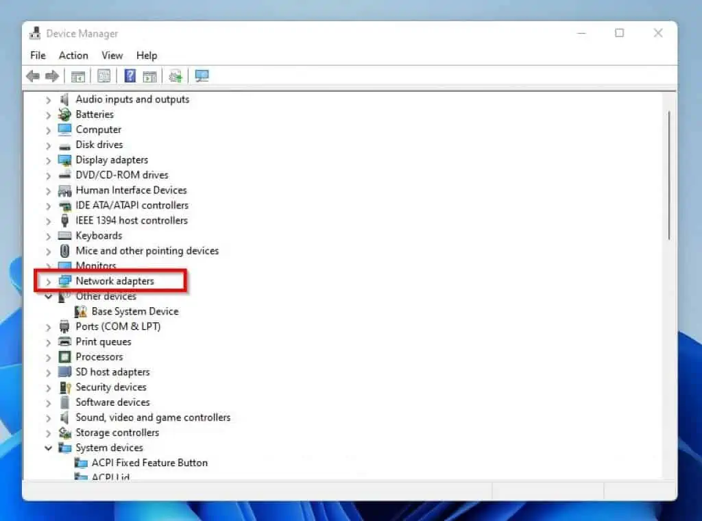Click the computer monitor toolbar icon
Screen dimensions: 702x521
[201, 75]
